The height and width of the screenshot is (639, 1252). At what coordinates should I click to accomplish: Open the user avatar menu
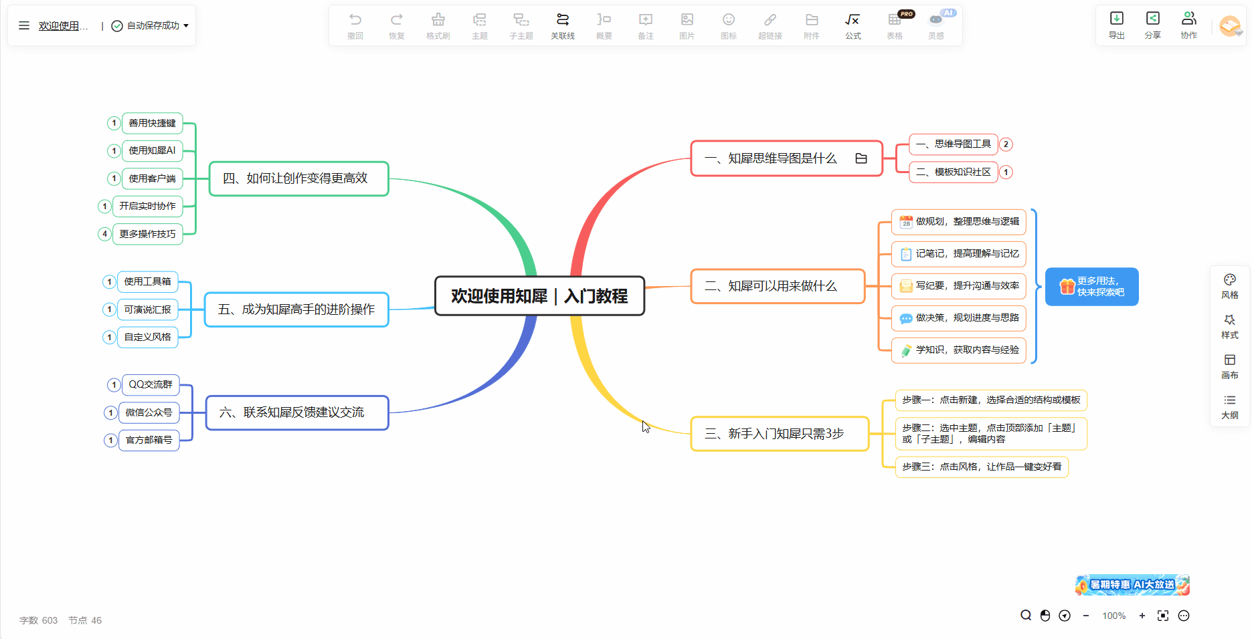click(1230, 26)
